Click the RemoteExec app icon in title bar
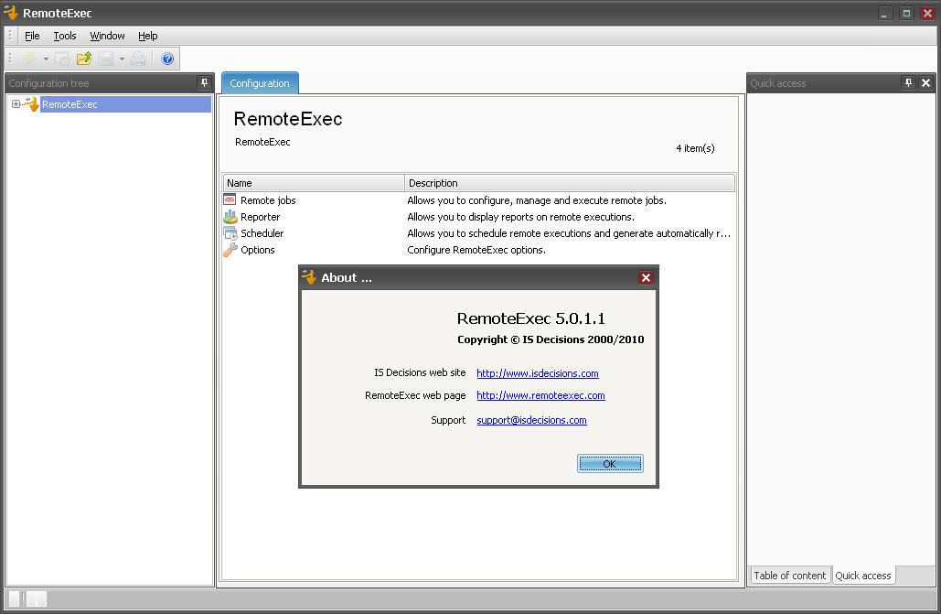Viewport: 941px width, 614px height. [11, 12]
